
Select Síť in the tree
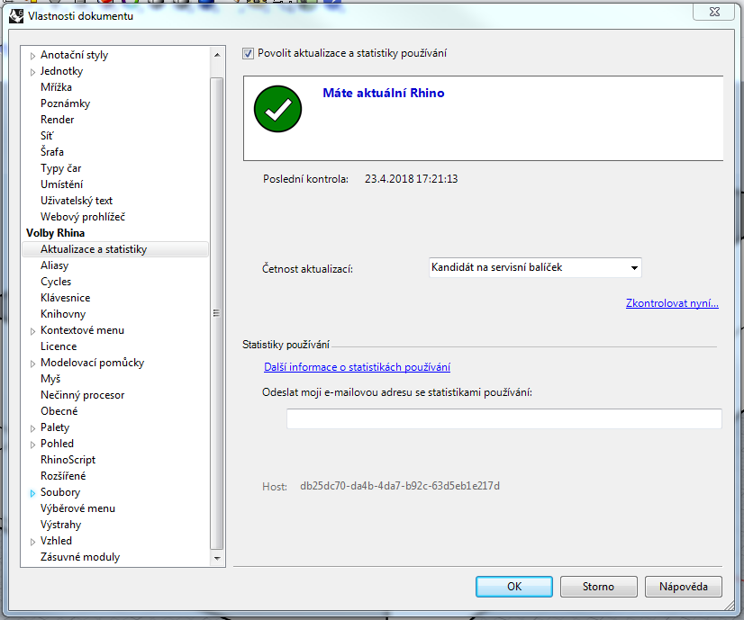pyautogui.click(x=47, y=136)
